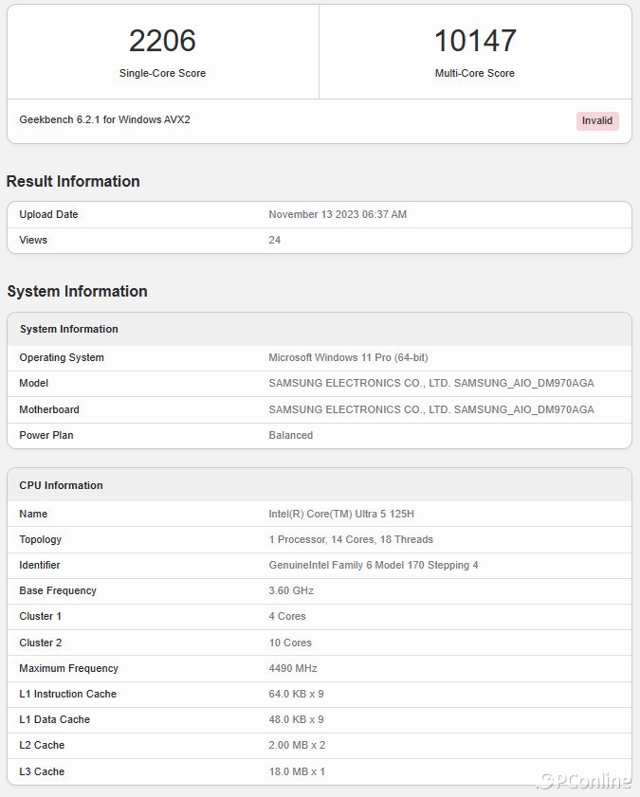Click the System Information table header
Image resolution: width=640 pixels, height=797 pixels.
pyautogui.click(x=69, y=329)
